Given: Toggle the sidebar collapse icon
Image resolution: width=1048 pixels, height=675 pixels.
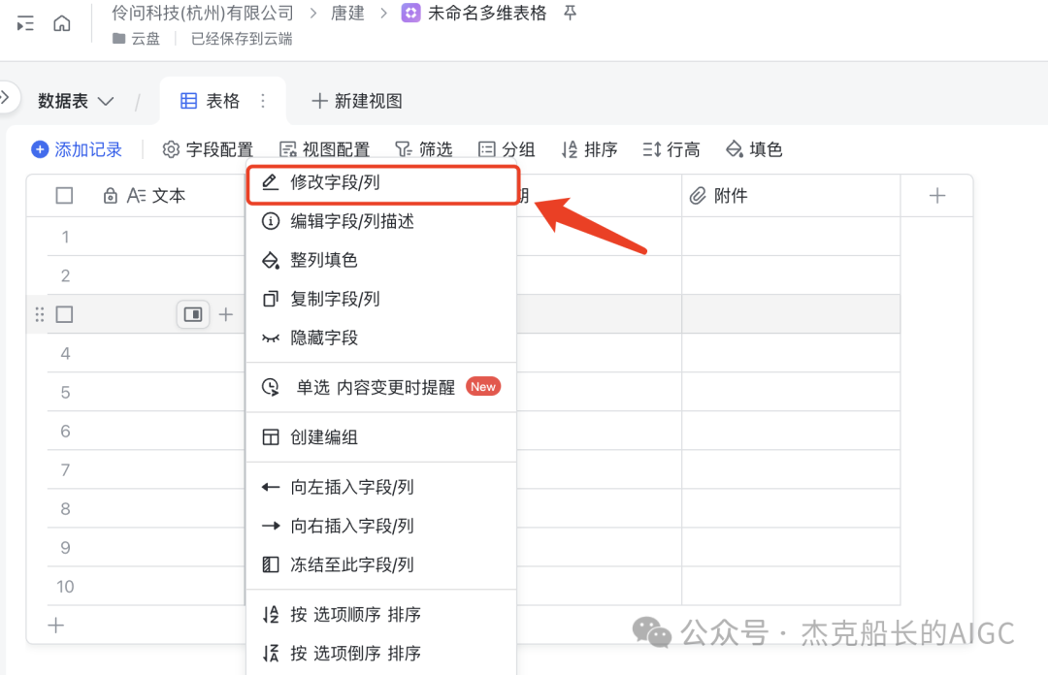Looking at the screenshot, I should 25,24.
